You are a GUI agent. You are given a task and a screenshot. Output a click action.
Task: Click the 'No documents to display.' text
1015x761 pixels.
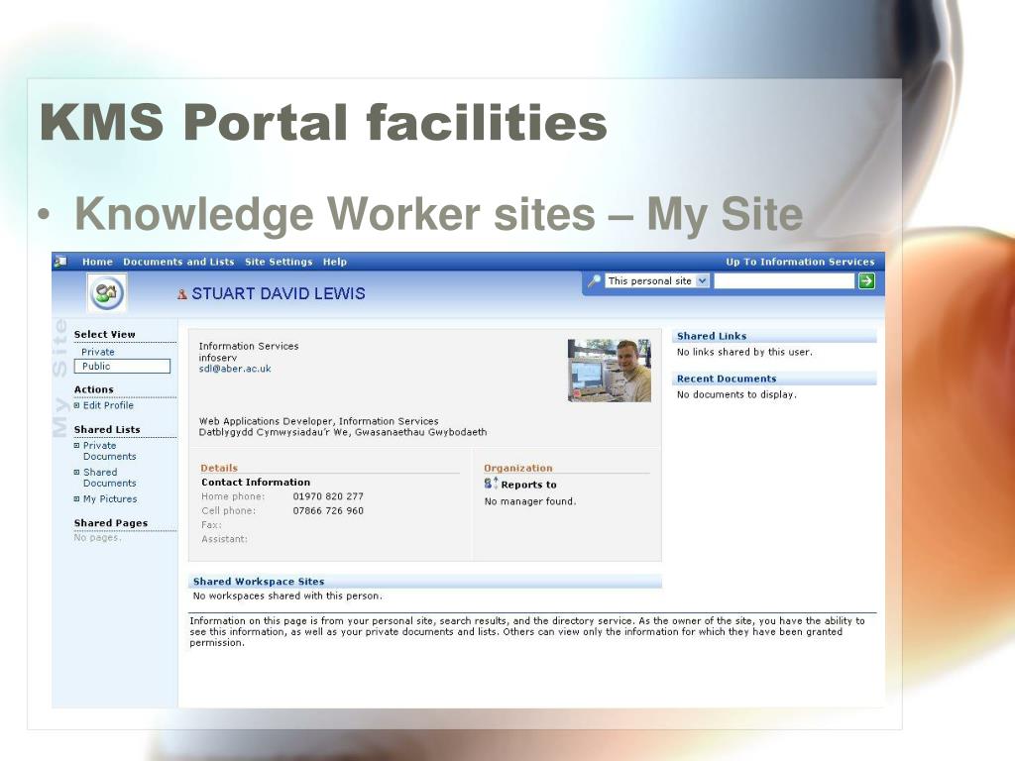pos(736,394)
